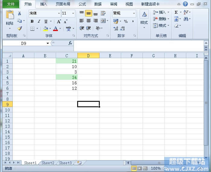Image resolution: width=211 pixels, height=172 pixels.
Task: Switch to 数据 Data tab
Action: click(x=98, y=4)
